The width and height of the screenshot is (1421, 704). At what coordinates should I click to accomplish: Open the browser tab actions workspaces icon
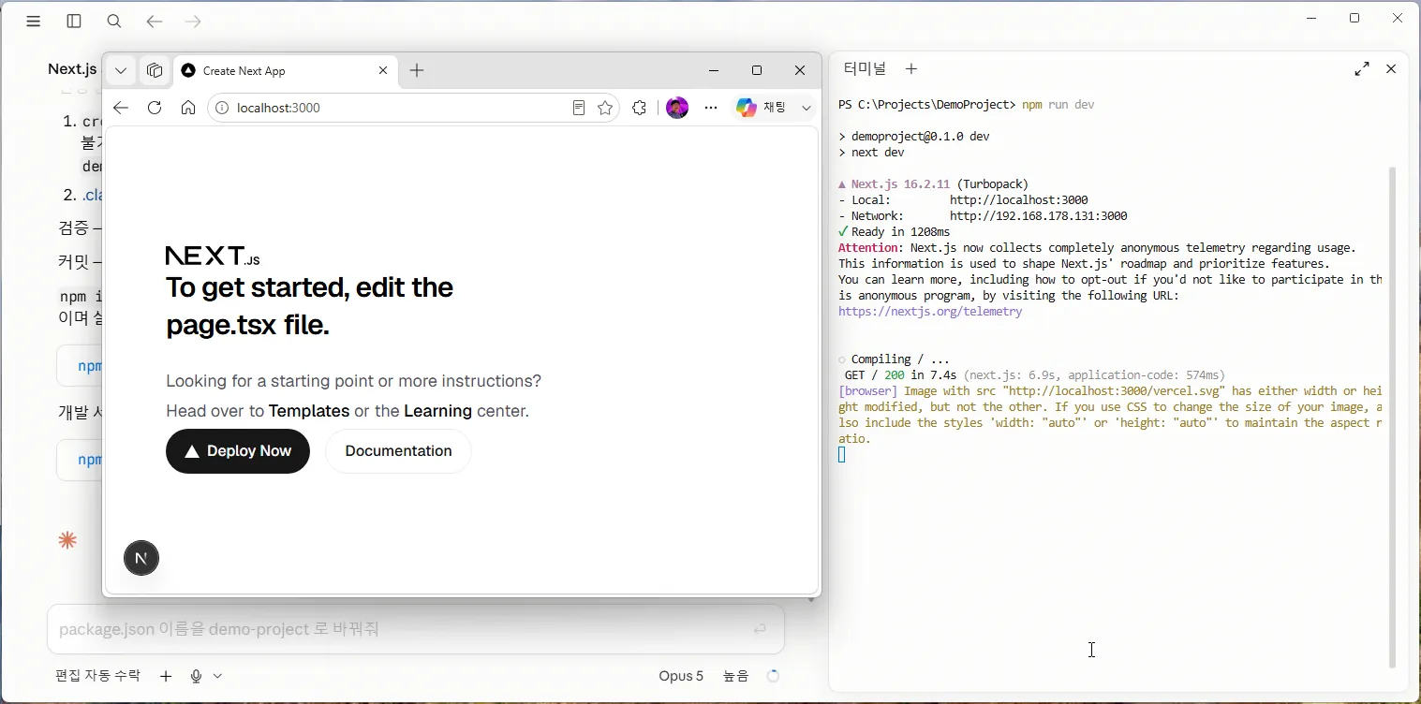coord(155,70)
